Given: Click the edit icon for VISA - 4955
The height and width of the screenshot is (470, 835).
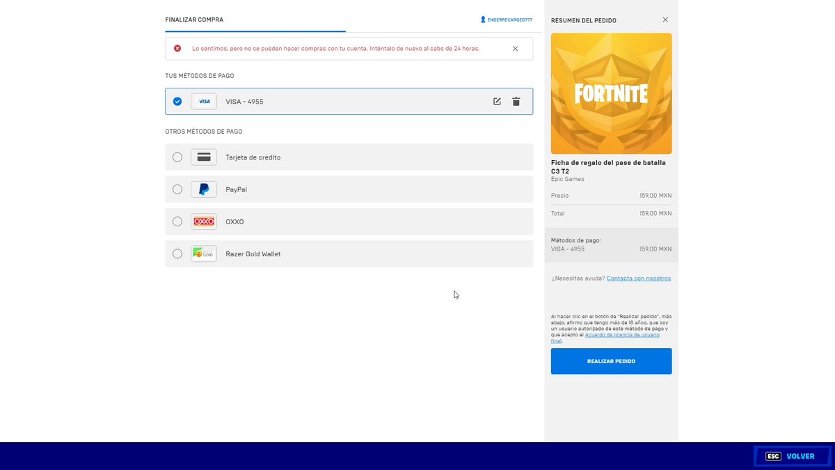Looking at the screenshot, I should pos(497,102).
